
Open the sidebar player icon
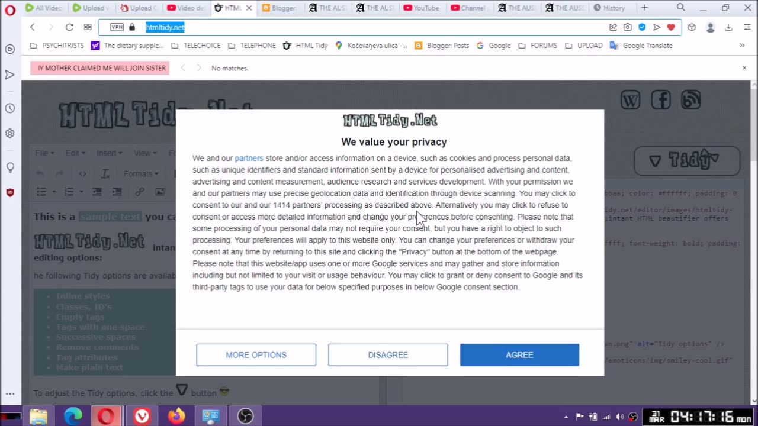pos(9,49)
